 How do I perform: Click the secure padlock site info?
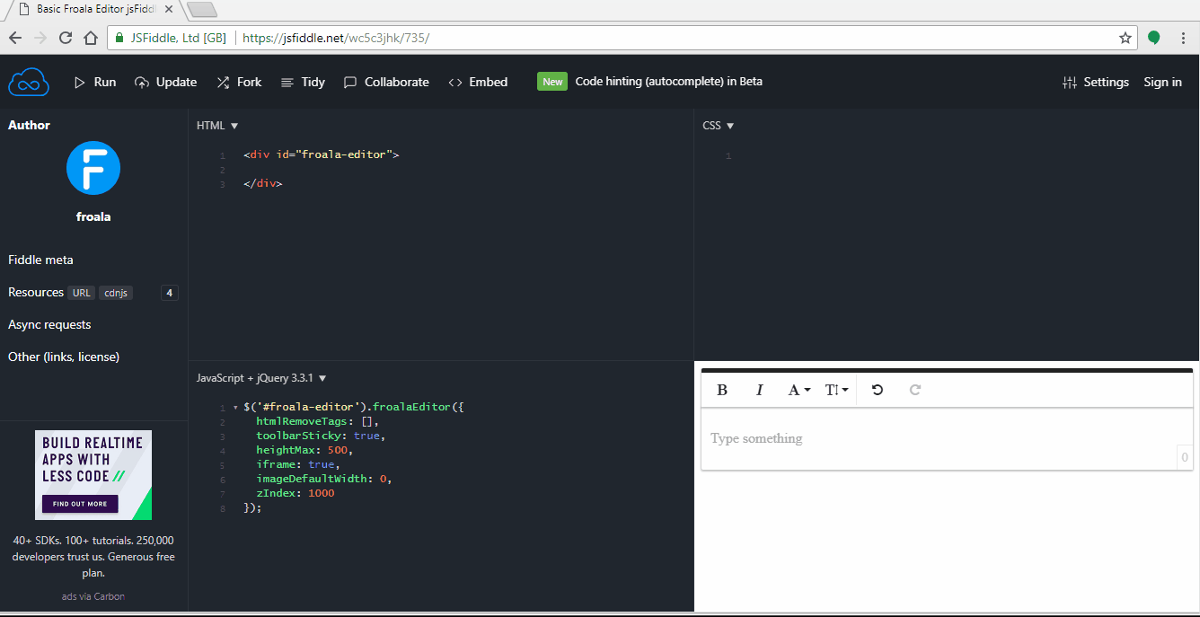click(120, 39)
